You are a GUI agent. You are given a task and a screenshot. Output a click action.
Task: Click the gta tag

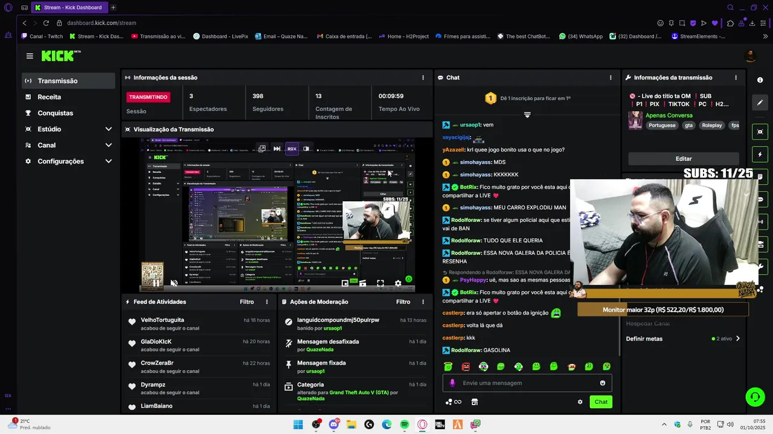[x=688, y=125]
